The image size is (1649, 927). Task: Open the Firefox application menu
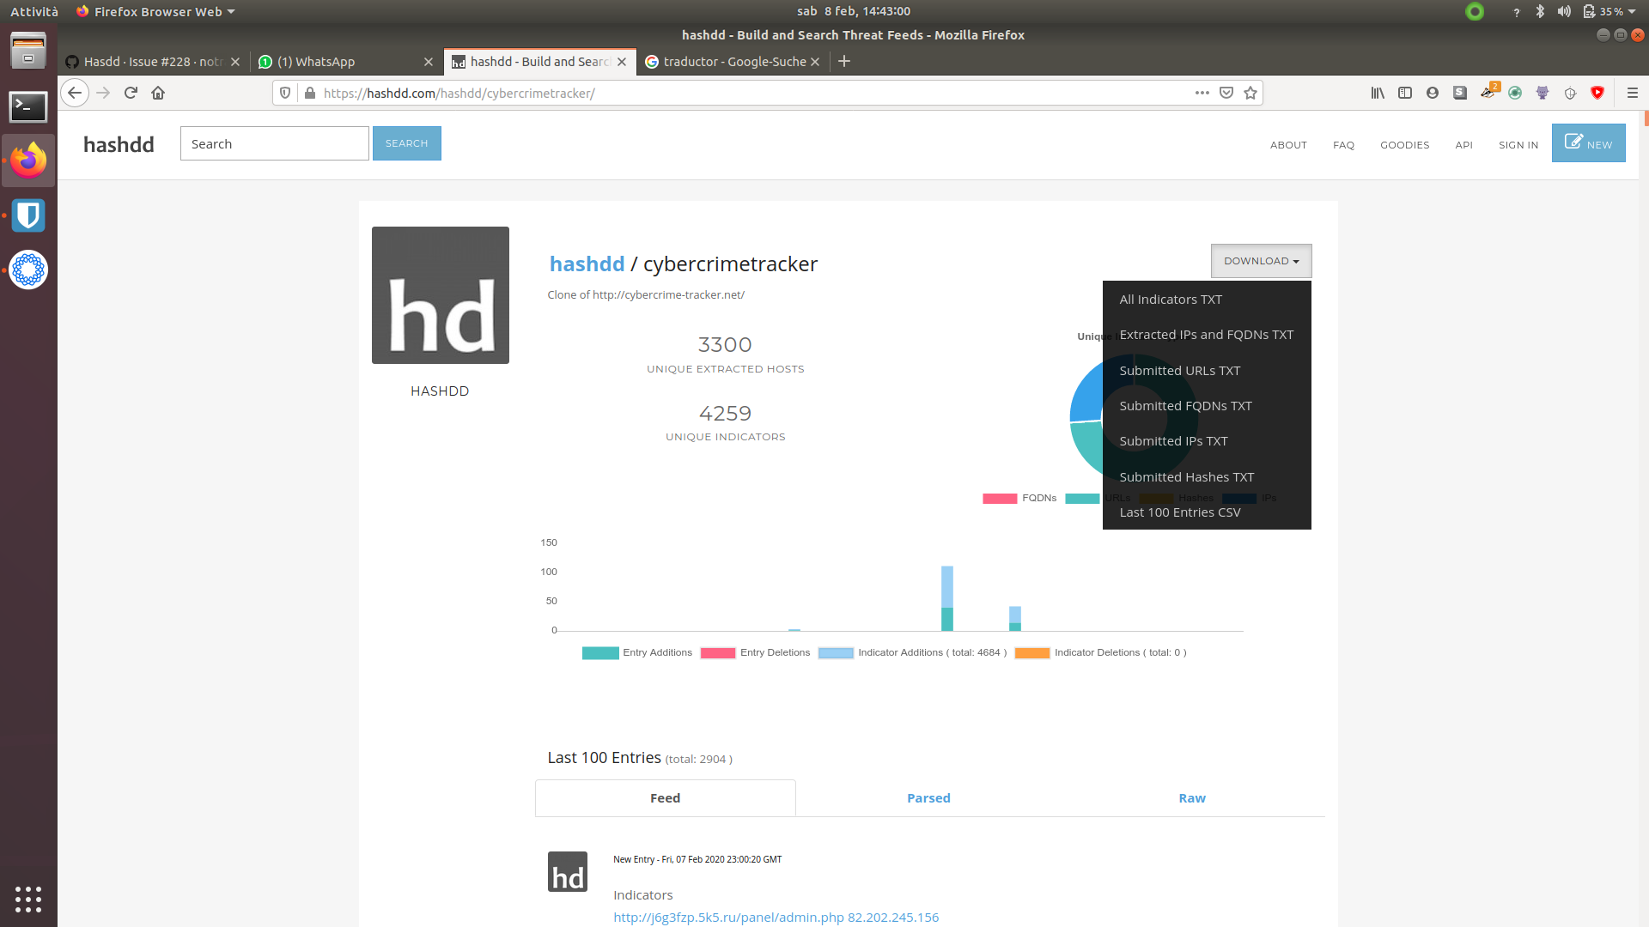pos(1631,93)
